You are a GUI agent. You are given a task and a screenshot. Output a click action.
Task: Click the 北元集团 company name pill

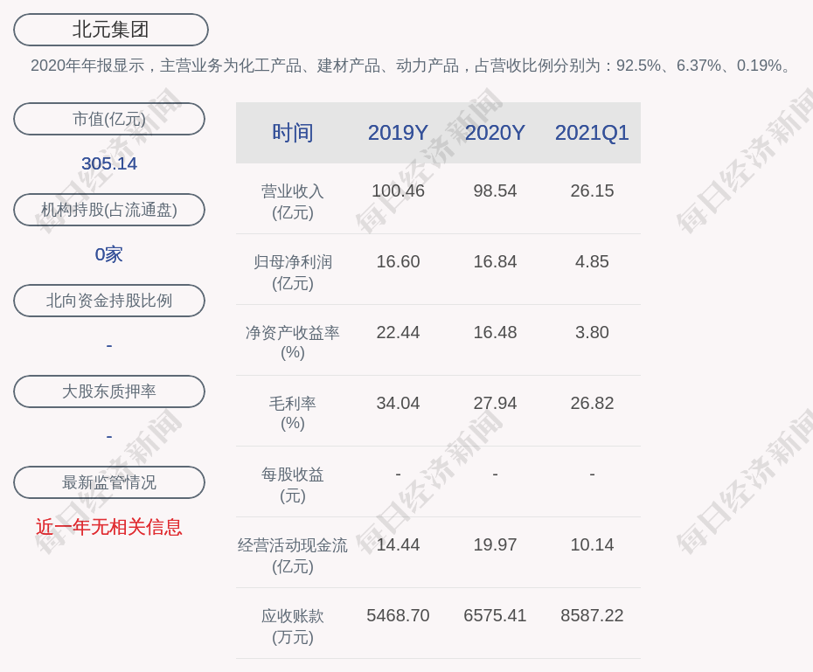tap(110, 30)
